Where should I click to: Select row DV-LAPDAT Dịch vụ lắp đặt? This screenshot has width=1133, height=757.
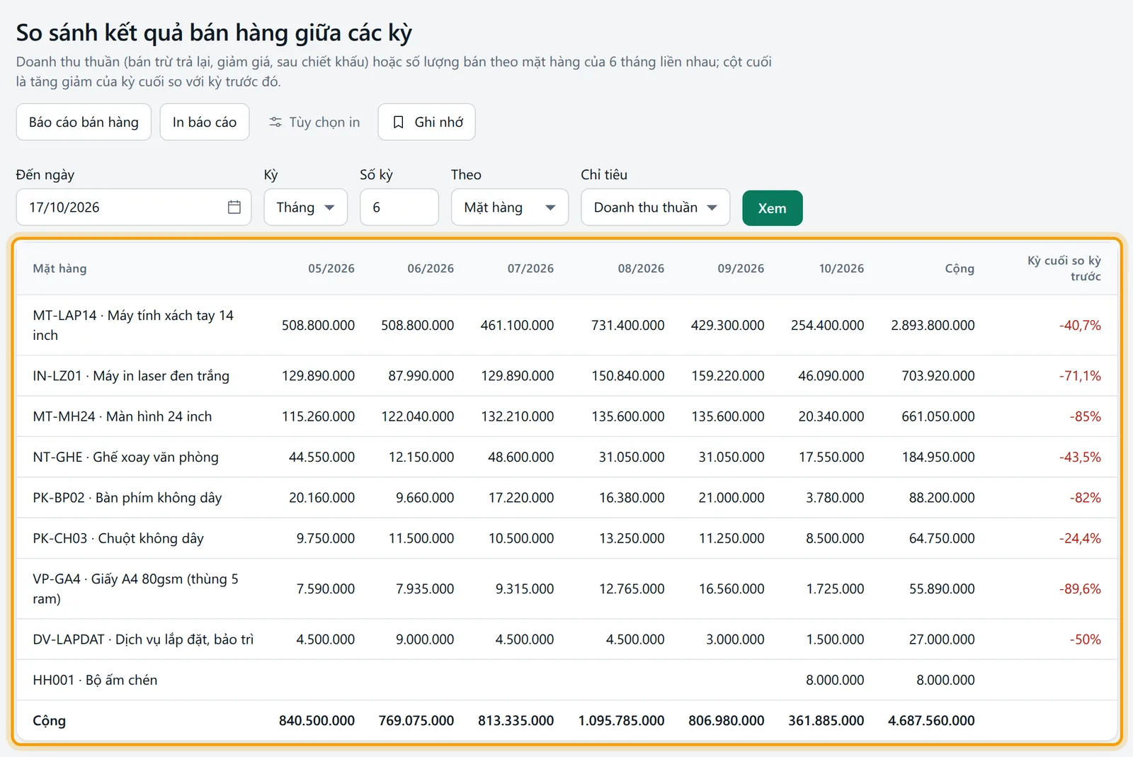click(x=567, y=639)
